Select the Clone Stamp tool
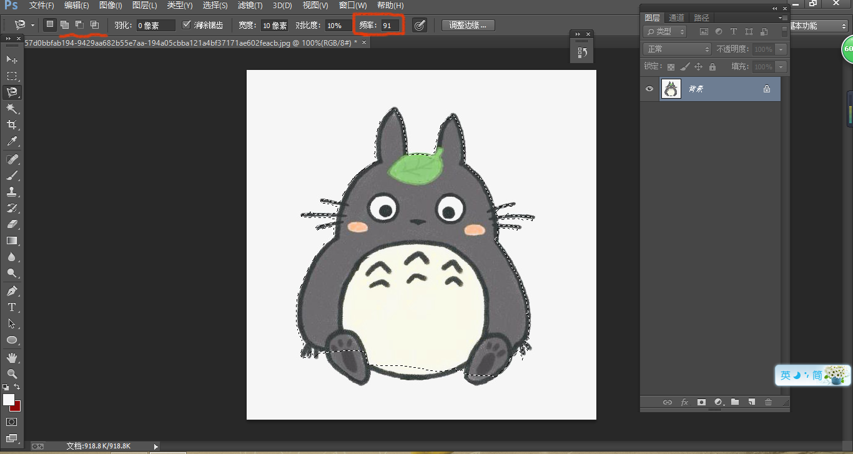853x454 pixels. (12, 192)
